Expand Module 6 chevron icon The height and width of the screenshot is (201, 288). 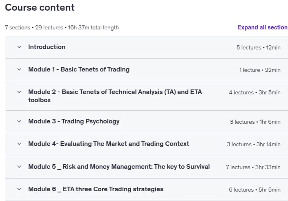tap(19, 189)
